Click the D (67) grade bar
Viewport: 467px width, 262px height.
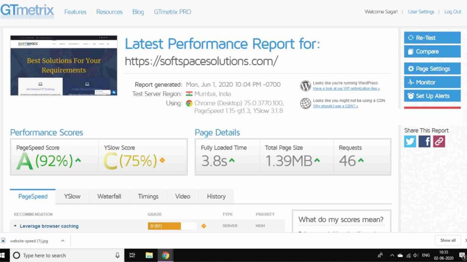(172, 226)
